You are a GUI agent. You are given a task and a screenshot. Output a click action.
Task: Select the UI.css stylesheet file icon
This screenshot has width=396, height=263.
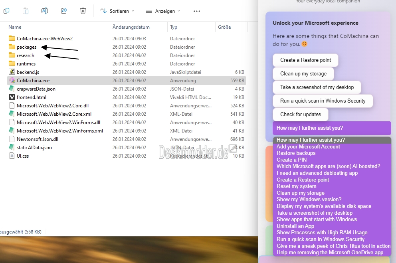coord(12,156)
